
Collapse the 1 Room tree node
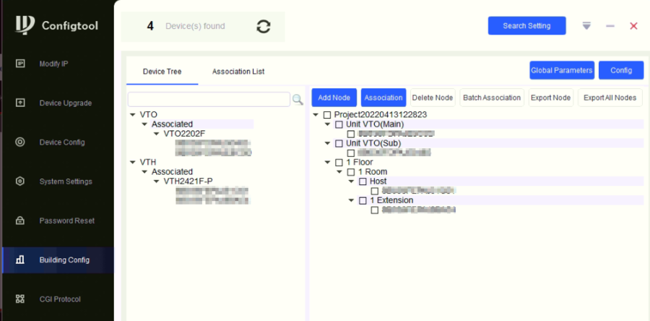[x=340, y=172]
